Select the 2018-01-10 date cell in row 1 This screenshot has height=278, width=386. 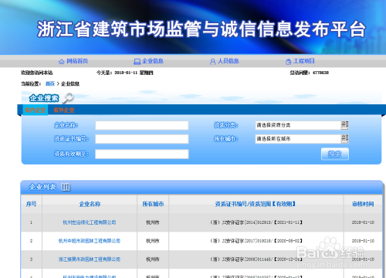pos(363,222)
